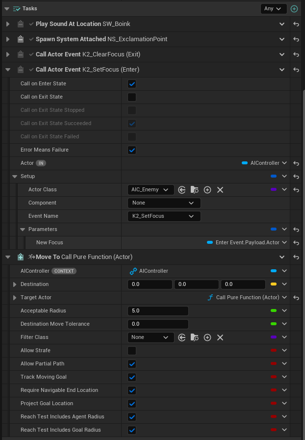Open the Actor AIController binding dropdown
This screenshot has height=440, width=305.
pyautogui.click(x=264, y=163)
